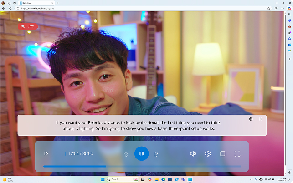Select the Relecloud browser tab
The height and width of the screenshot is (183, 293).
point(36,3)
